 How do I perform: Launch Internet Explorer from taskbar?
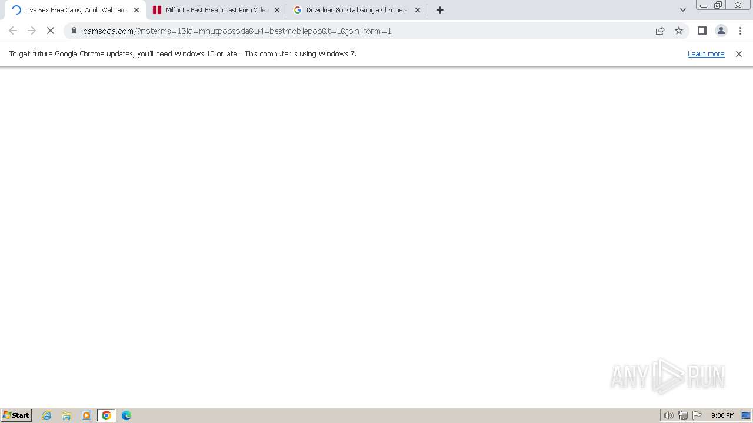pyautogui.click(x=47, y=415)
